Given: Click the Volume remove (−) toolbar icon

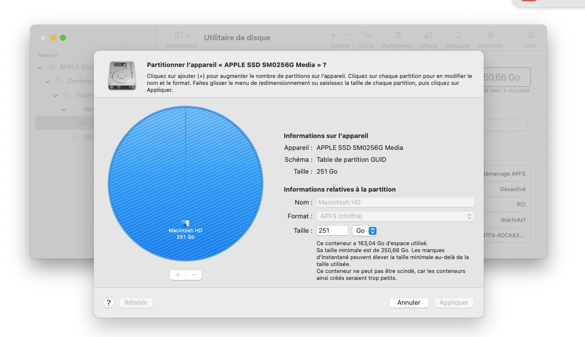Looking at the screenshot, I should tap(347, 35).
